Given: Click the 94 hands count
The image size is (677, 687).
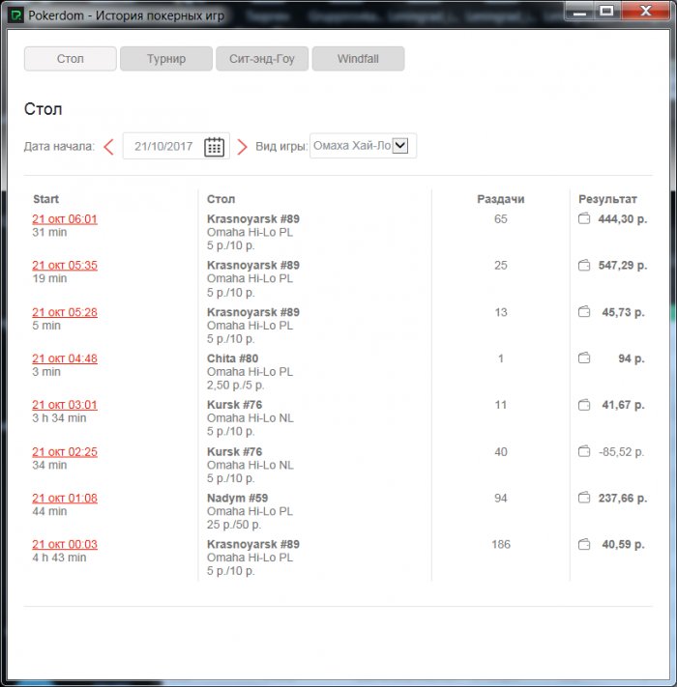Looking at the screenshot, I should click(x=501, y=498).
